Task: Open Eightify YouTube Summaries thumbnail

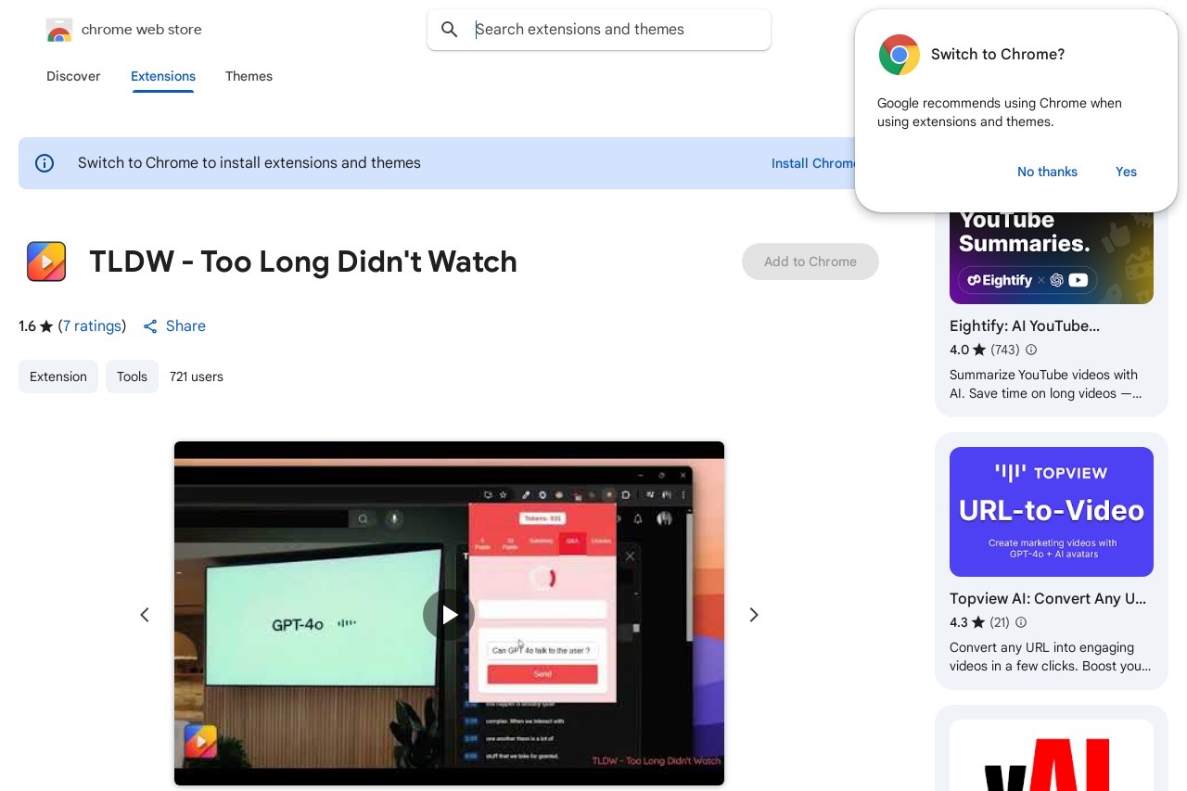Action: (1052, 258)
